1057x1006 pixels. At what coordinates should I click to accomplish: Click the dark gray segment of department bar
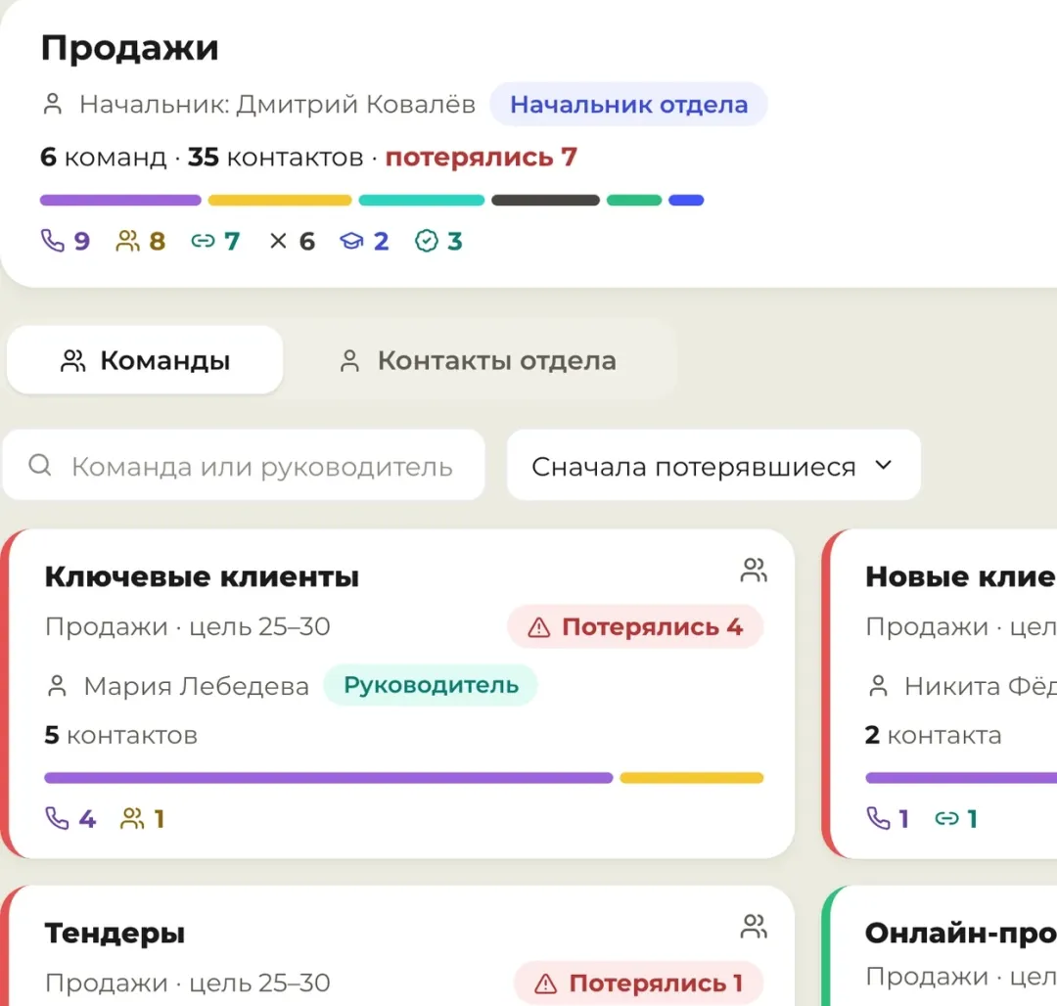[545, 200]
